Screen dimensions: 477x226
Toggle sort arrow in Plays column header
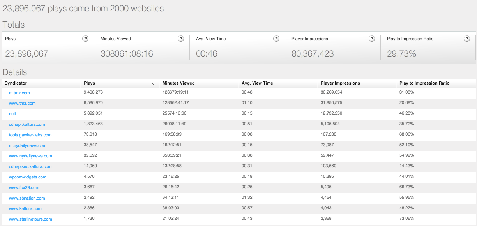pyautogui.click(x=154, y=83)
